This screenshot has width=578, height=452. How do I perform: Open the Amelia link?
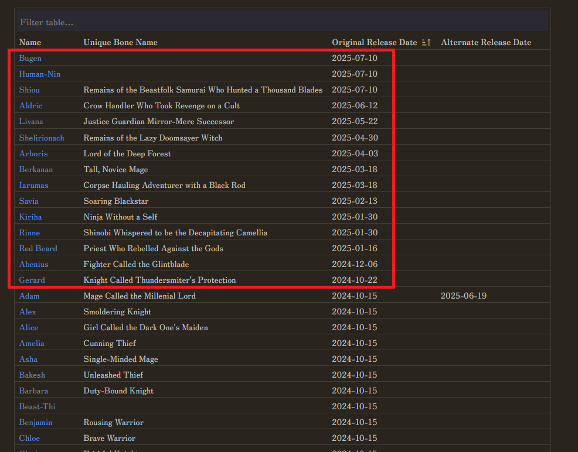click(x=32, y=344)
